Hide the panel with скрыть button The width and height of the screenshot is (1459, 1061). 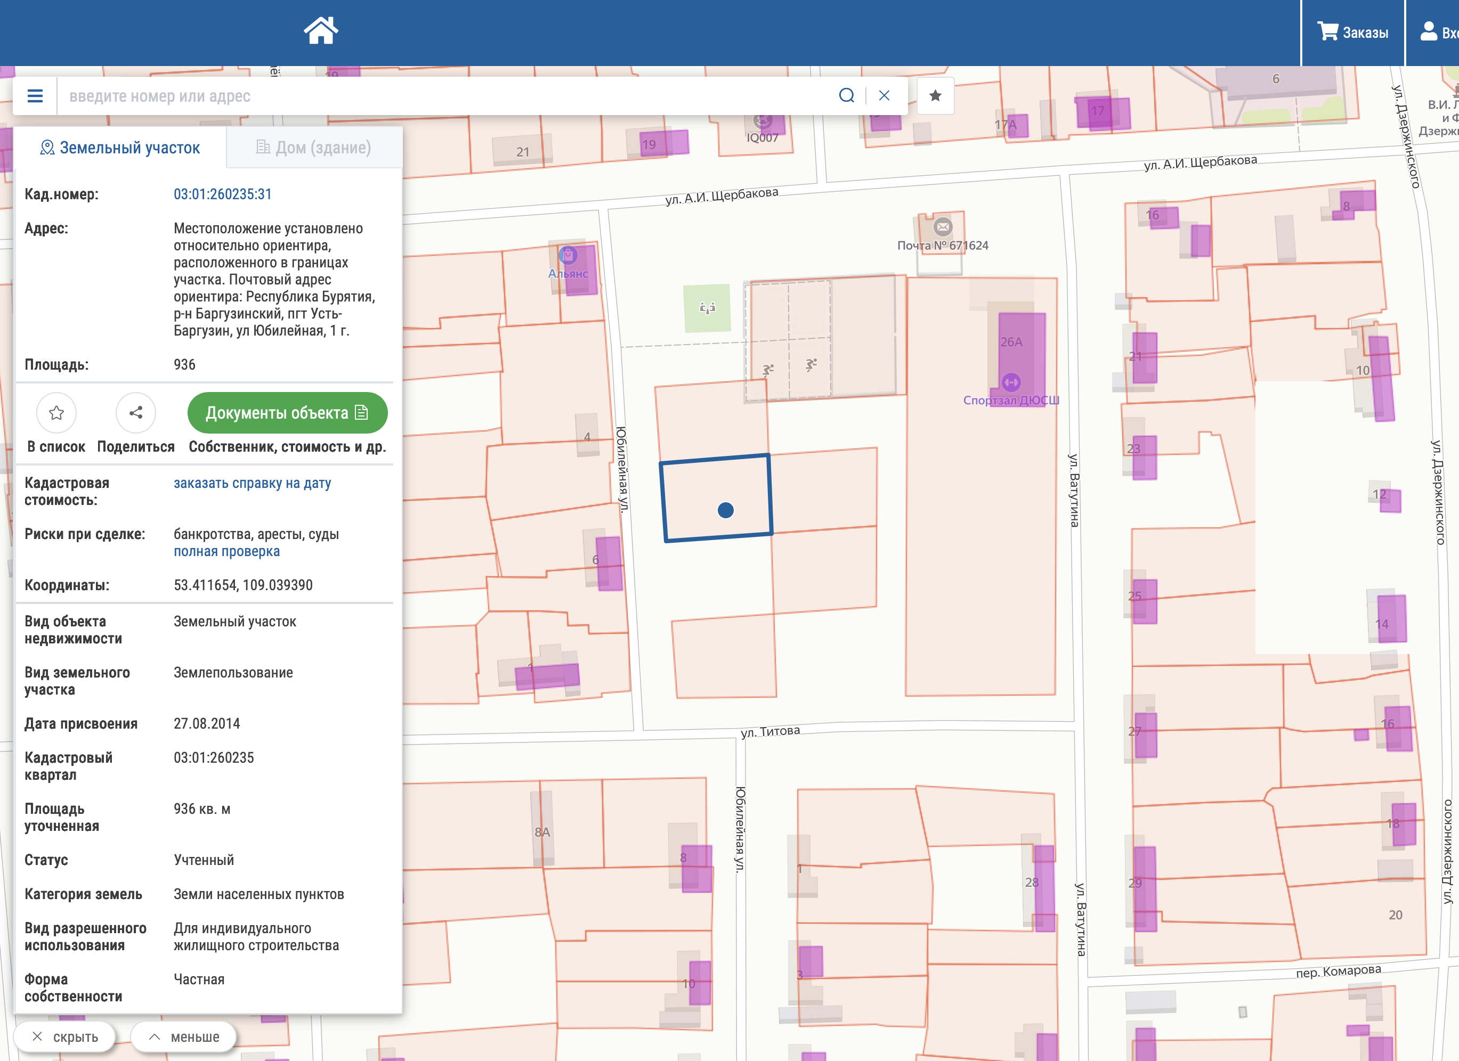[x=64, y=1036]
